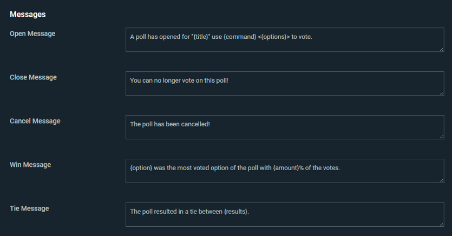
Task: Click the "Open Message" field label
Action: click(32, 33)
